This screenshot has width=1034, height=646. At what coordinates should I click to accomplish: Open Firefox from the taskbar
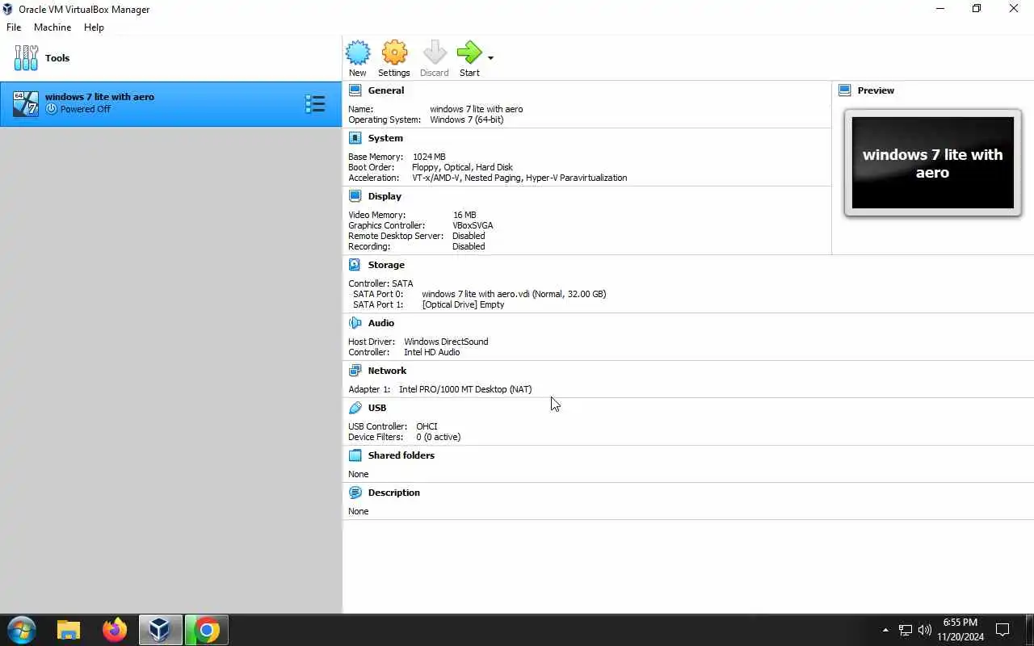[115, 630]
